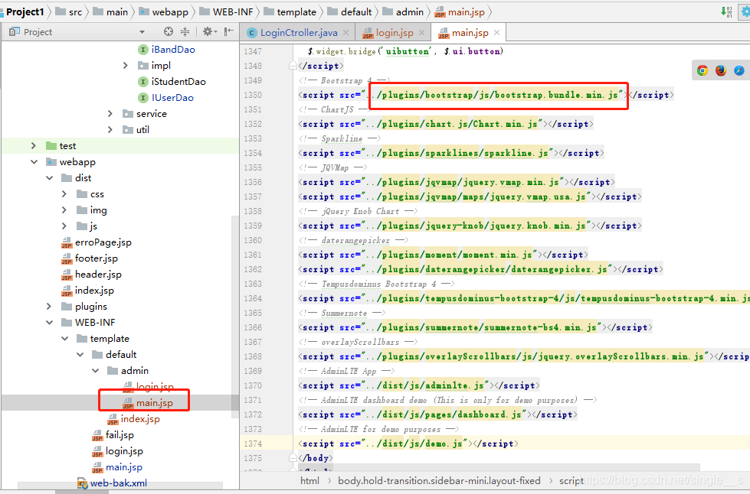The image size is (750, 494).
Task: Close the LoginCtroller.java tab
Action: pos(346,32)
